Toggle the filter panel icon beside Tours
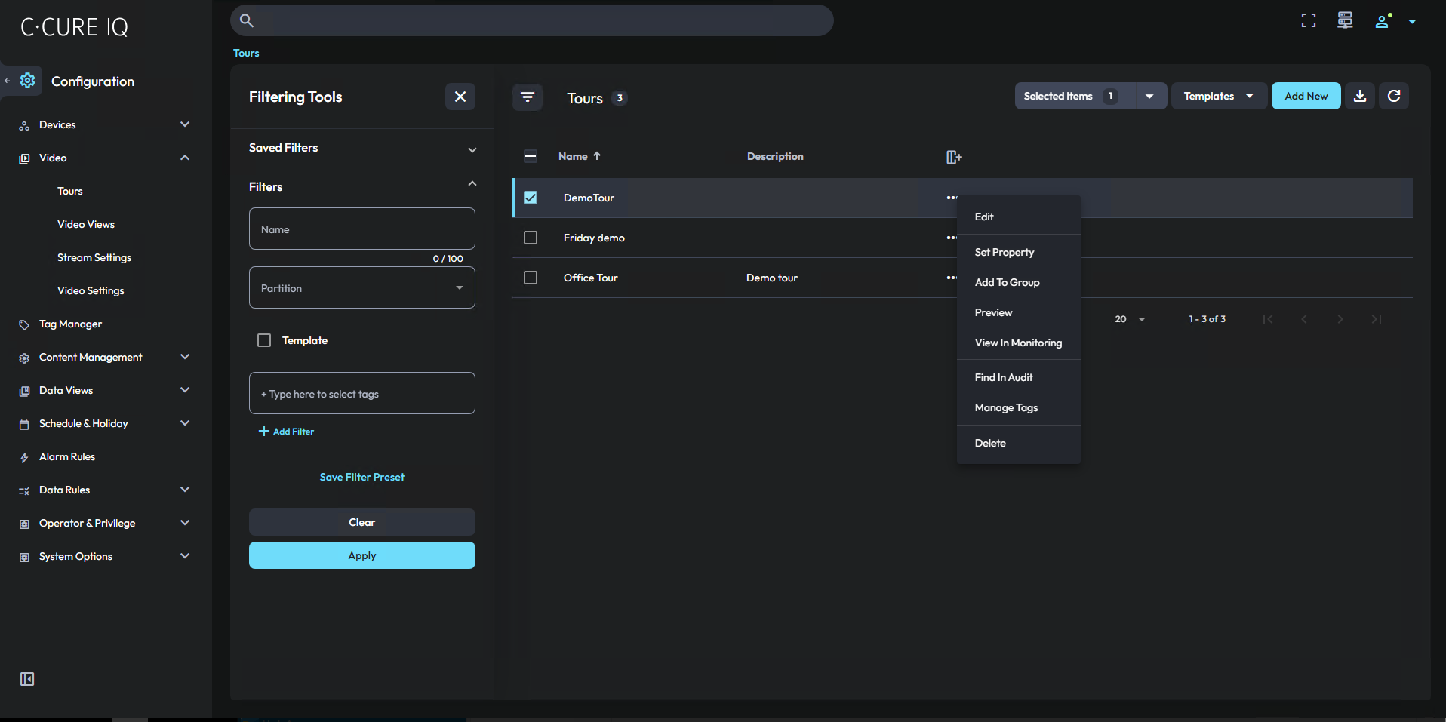1446x722 pixels. click(528, 97)
